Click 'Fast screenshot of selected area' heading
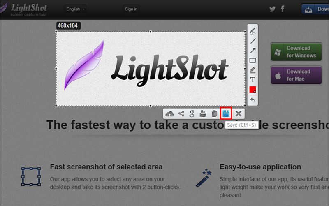The width and height of the screenshot is (329, 206). (x=106, y=167)
